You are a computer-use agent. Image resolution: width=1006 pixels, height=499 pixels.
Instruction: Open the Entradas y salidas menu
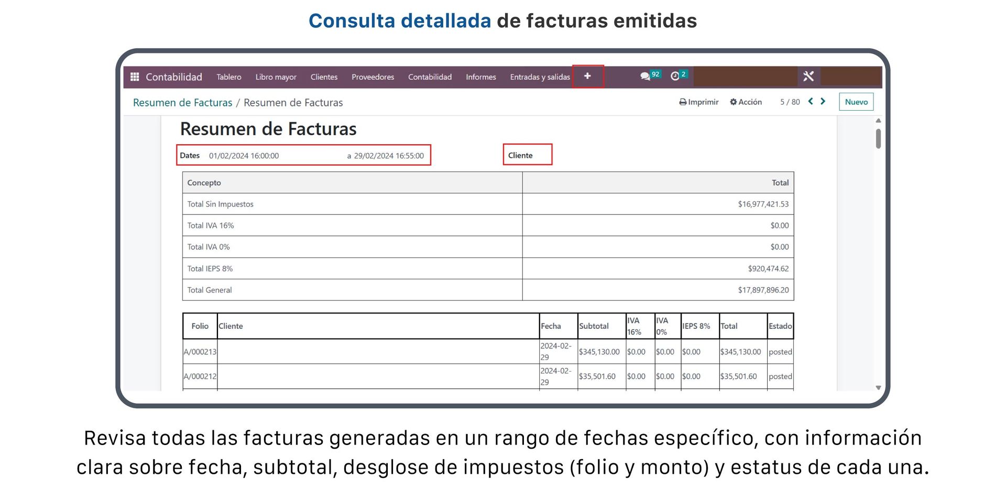click(540, 77)
